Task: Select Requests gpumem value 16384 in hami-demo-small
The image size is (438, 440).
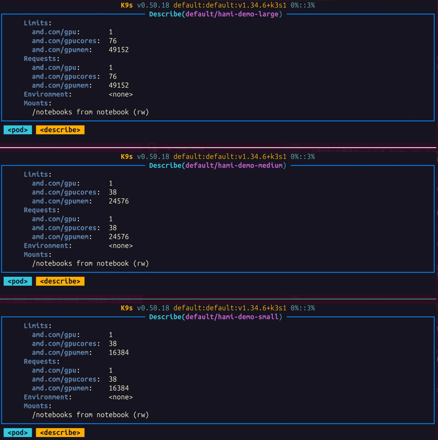Action: click(x=119, y=388)
